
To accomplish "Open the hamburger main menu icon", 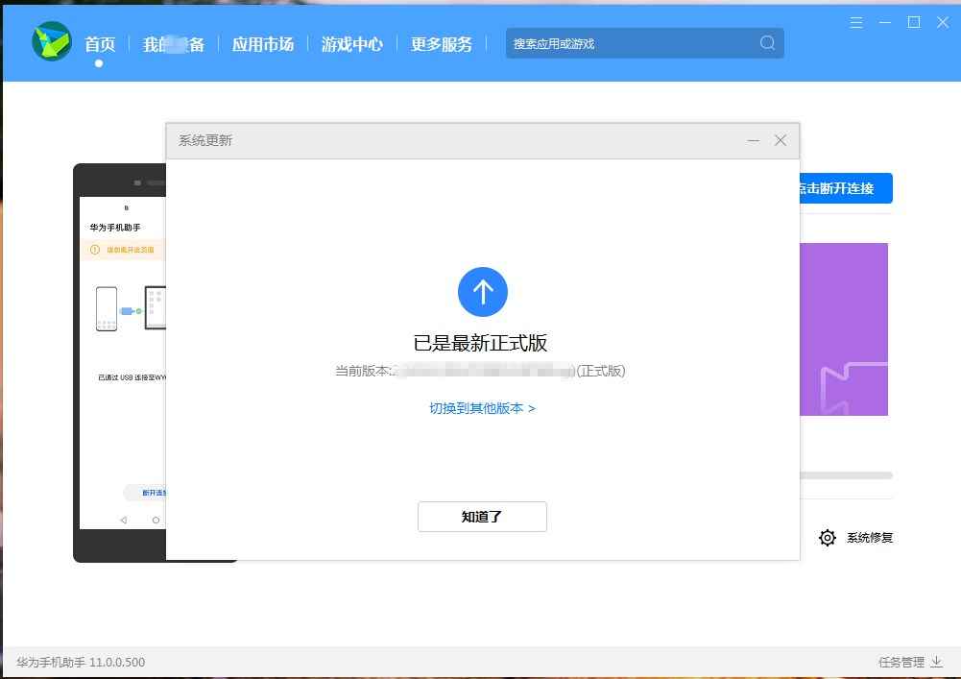I will tap(856, 22).
